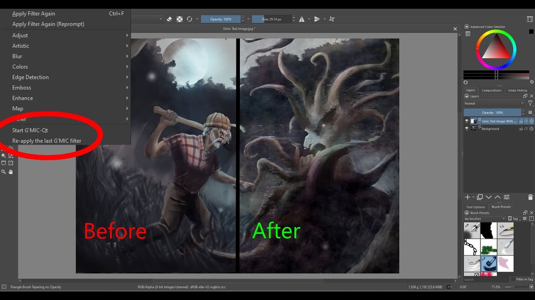This screenshot has width=535, height=300.
Task: Switch to the Tool Options tab
Action: [476, 207]
